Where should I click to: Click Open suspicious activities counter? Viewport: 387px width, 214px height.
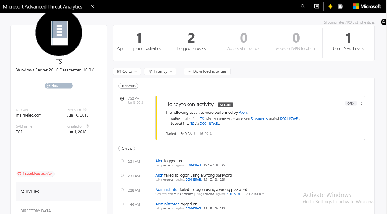click(x=139, y=43)
